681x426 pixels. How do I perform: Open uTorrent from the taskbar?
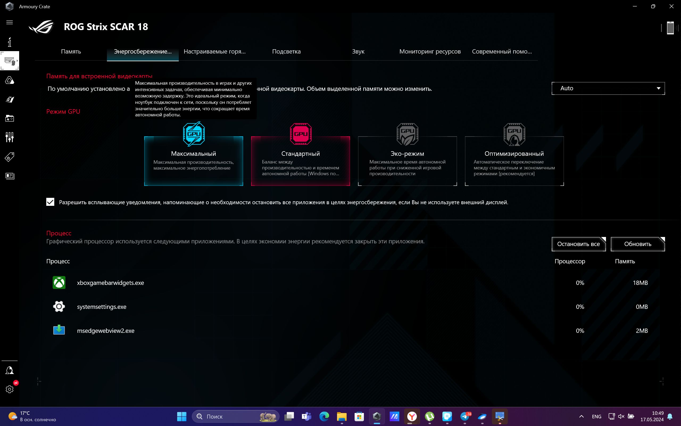[430, 416]
